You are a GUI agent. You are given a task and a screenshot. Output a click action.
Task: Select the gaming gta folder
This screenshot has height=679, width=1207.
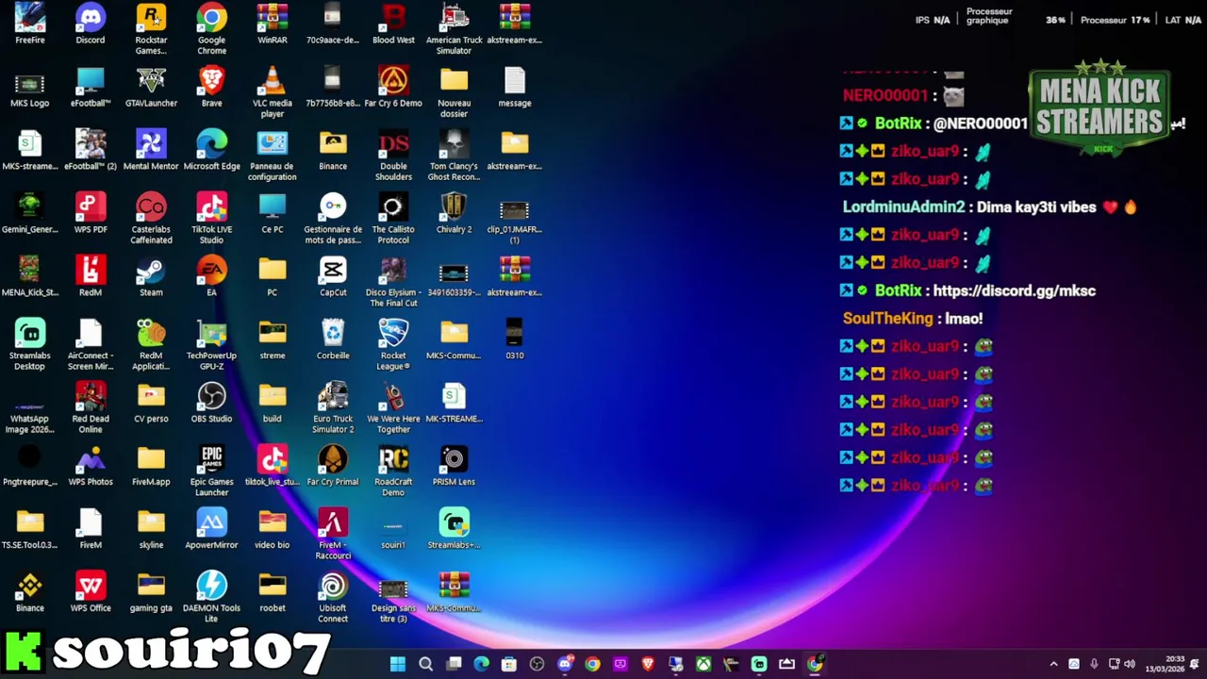[151, 592]
